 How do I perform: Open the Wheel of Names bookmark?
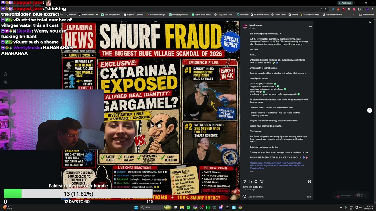click(x=156, y=15)
